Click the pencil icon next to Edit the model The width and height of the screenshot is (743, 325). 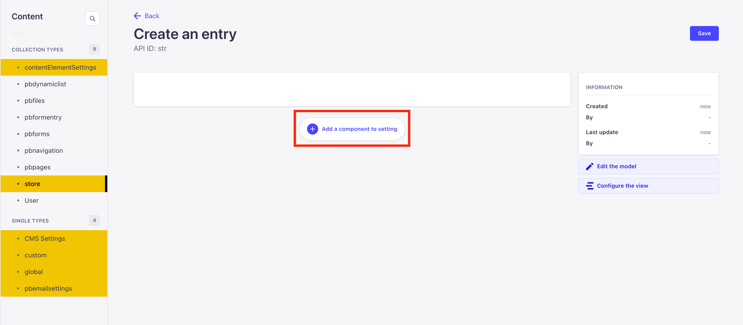tap(589, 166)
